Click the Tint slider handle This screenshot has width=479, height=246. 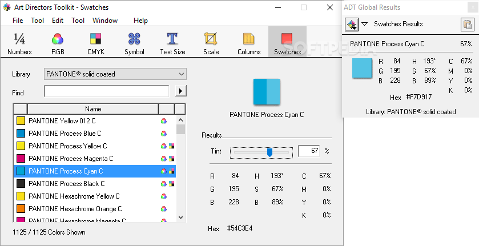point(269,152)
